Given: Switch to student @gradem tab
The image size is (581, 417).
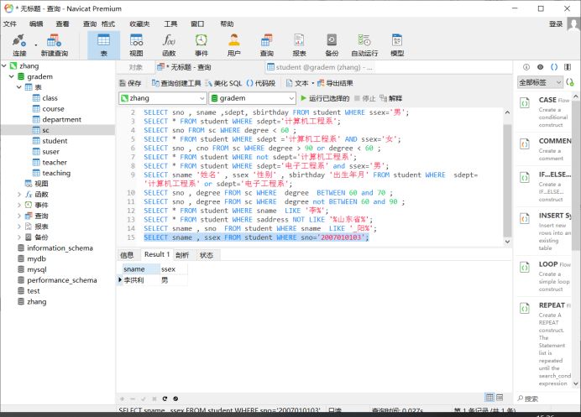Looking at the screenshot, I should [319, 67].
